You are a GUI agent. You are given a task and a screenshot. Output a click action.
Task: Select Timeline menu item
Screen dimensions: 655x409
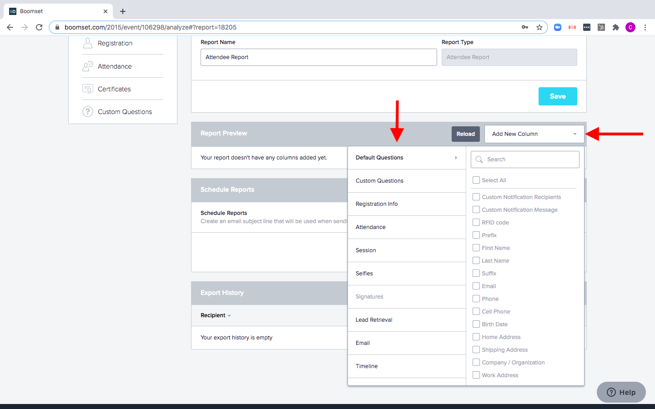coord(407,366)
